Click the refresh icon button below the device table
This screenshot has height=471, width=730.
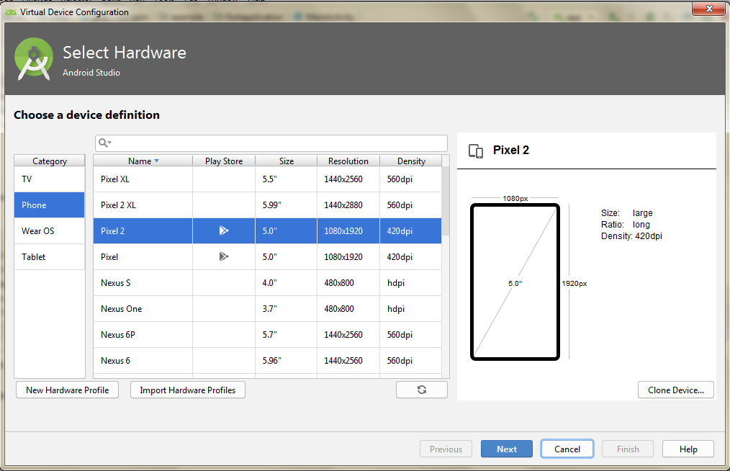(x=422, y=390)
